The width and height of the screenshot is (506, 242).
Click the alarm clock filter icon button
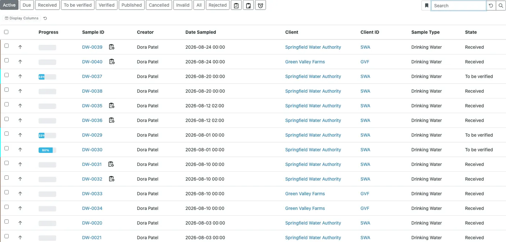pos(260,5)
